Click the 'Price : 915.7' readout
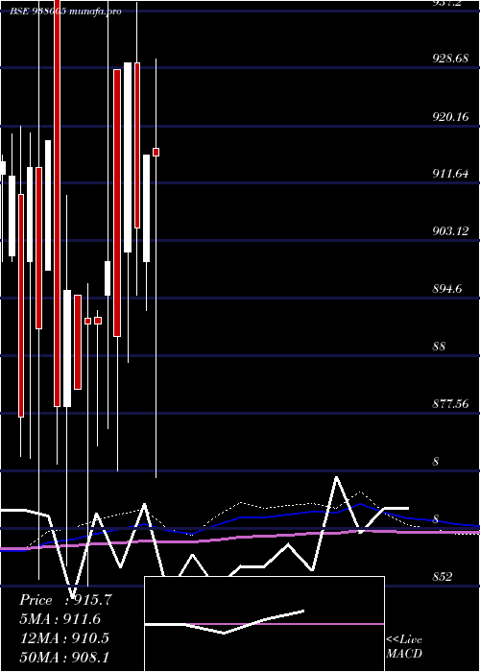480x672 pixels. tap(66, 600)
